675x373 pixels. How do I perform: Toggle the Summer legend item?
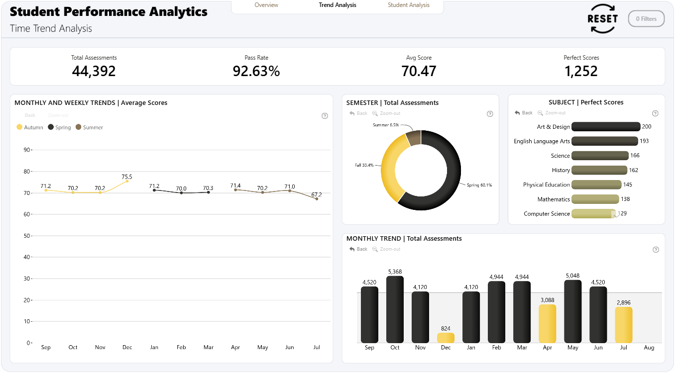[90, 127]
